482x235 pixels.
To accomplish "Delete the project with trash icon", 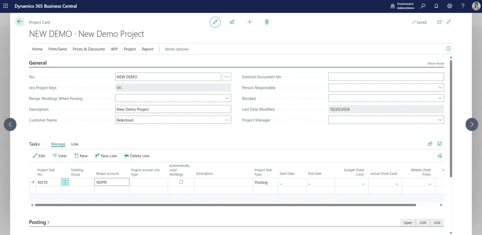I will 267,22.
